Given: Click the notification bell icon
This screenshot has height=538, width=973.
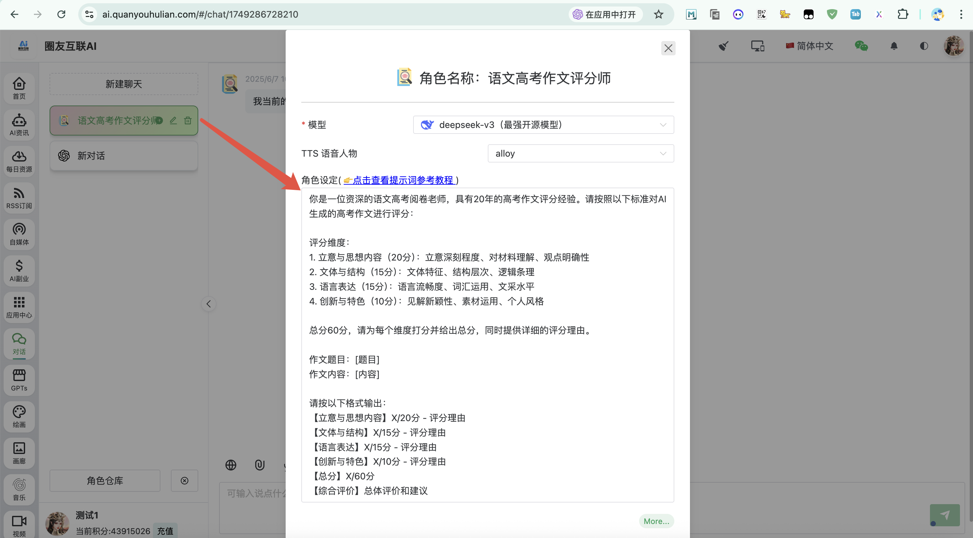Looking at the screenshot, I should coord(894,46).
